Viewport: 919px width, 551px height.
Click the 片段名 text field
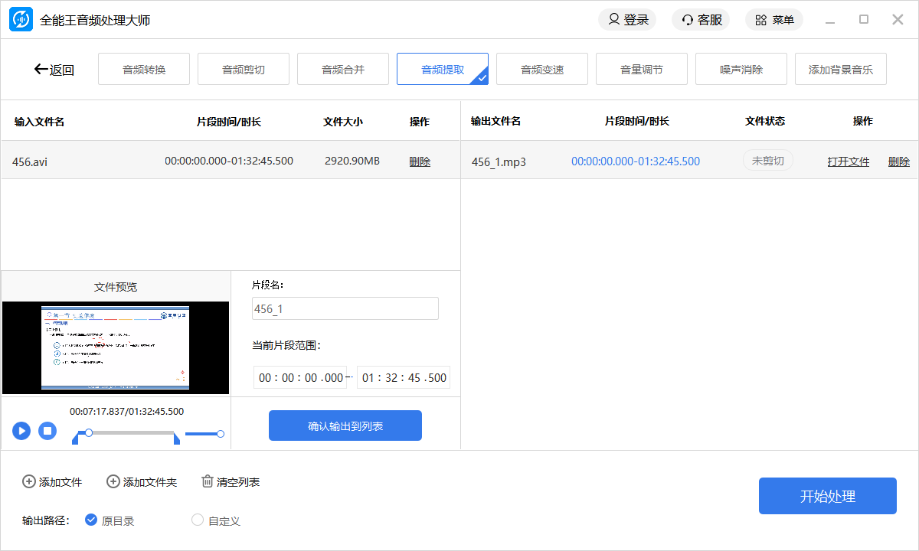click(345, 308)
